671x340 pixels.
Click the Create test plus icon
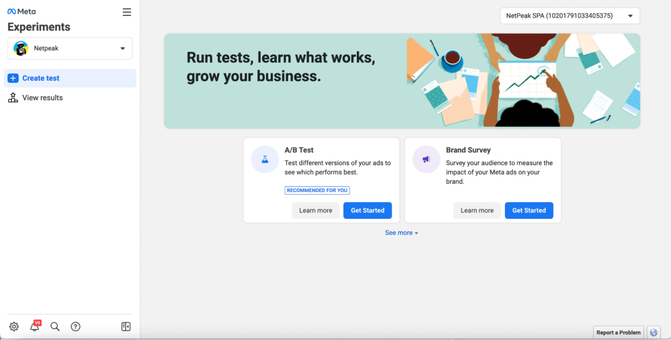(13, 78)
